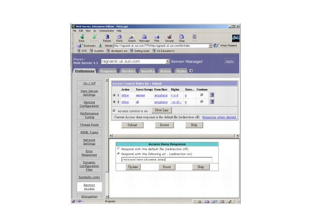Click the anyone link in rule 1
This screenshot has height=205, width=329.
click(140, 95)
